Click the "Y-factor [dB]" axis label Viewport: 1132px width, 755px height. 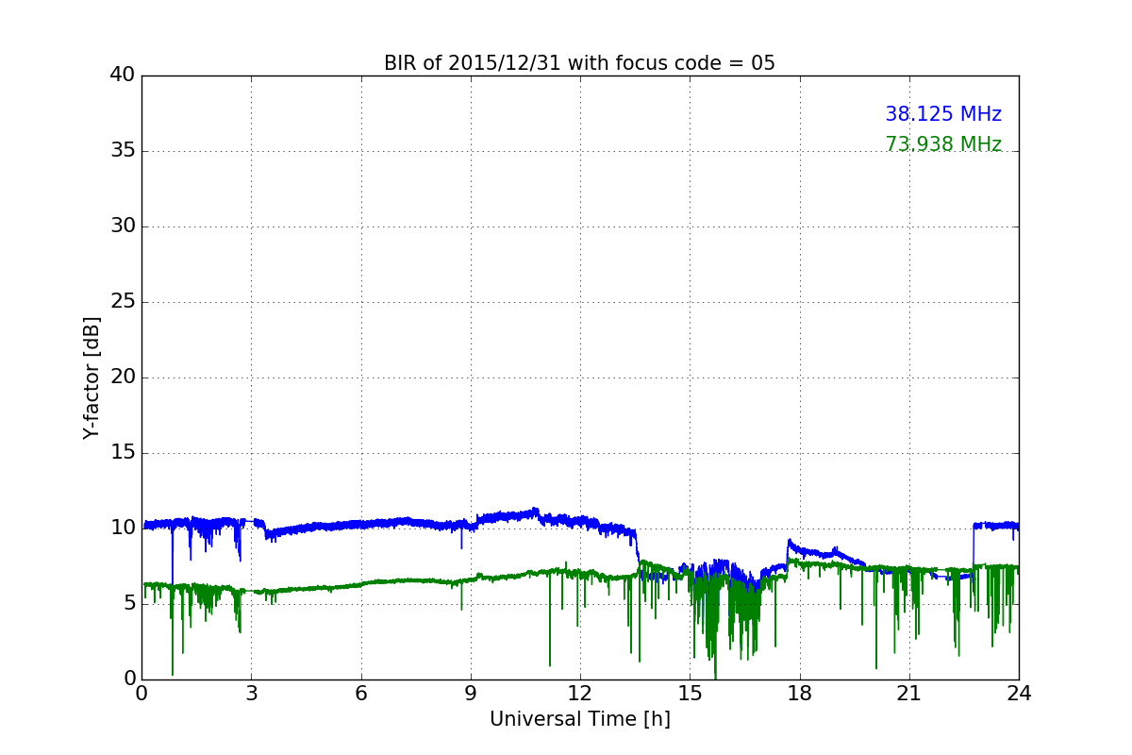click(x=92, y=377)
